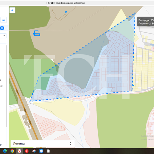Select the blue building outline on map

(37, 33)
